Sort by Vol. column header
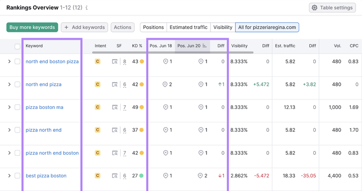The width and height of the screenshot is (362, 191). tap(337, 46)
